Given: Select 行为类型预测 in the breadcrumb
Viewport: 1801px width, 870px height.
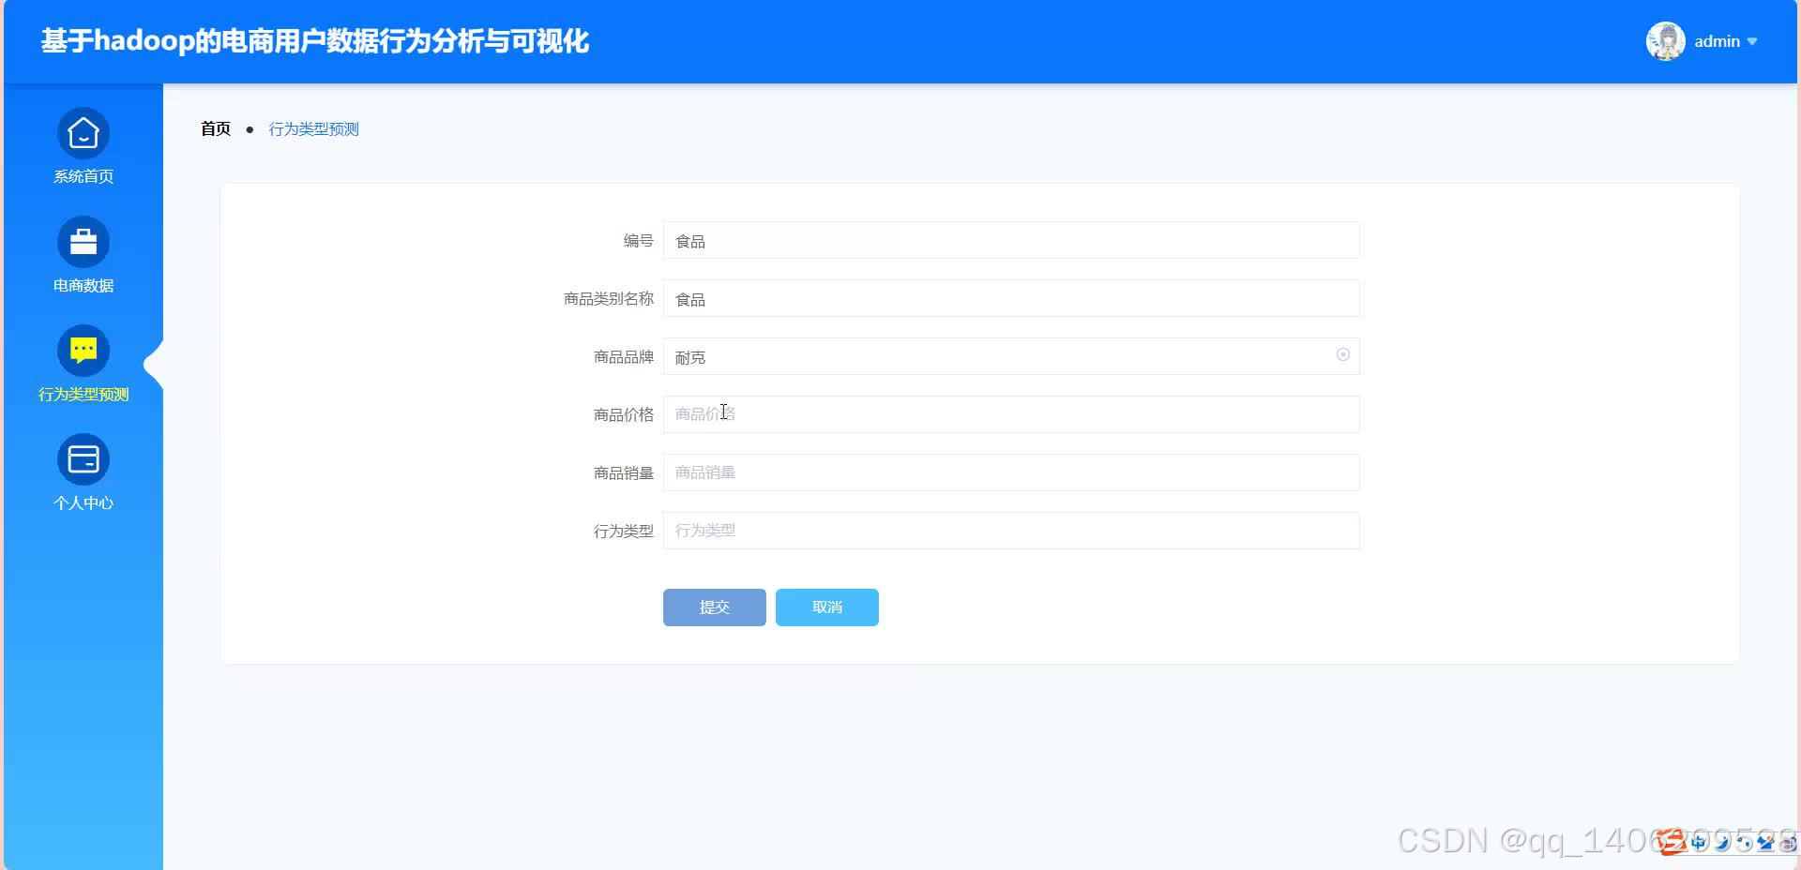Looking at the screenshot, I should pos(313,128).
